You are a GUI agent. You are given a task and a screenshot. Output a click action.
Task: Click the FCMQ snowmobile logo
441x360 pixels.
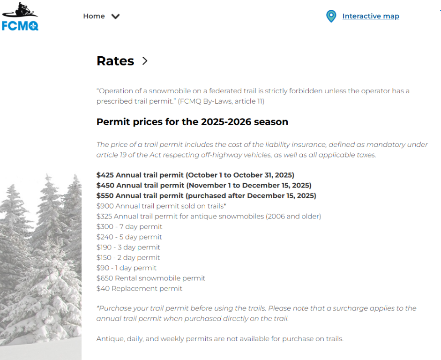(20, 16)
